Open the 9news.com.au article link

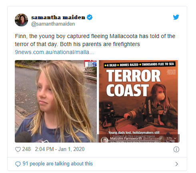[54, 52]
